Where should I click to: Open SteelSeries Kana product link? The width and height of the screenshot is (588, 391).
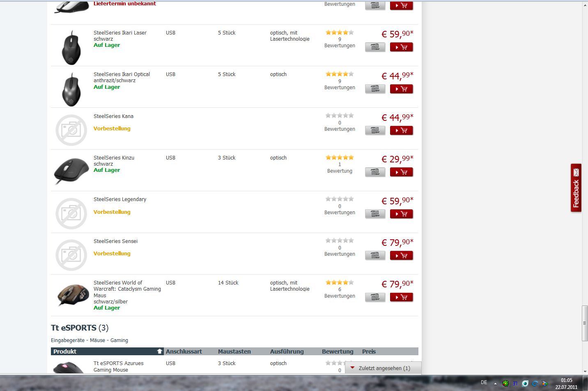pos(113,116)
